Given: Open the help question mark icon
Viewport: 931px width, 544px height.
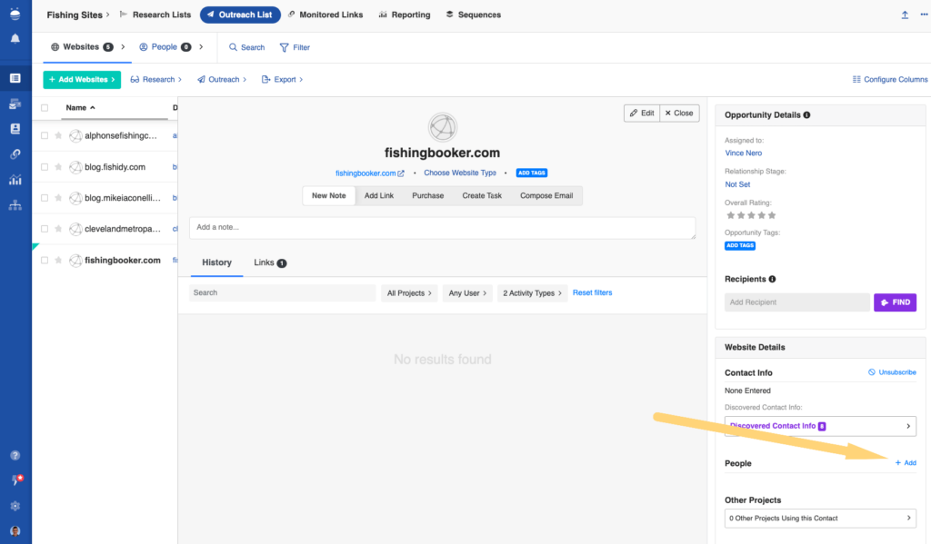Looking at the screenshot, I should point(15,455).
